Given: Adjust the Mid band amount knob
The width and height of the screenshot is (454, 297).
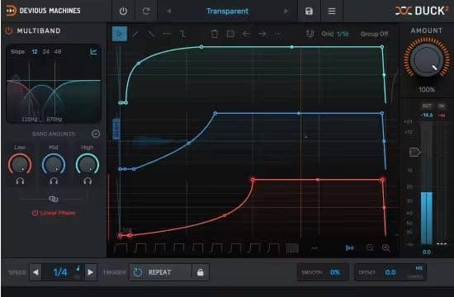Looking at the screenshot, I should 54,164.
